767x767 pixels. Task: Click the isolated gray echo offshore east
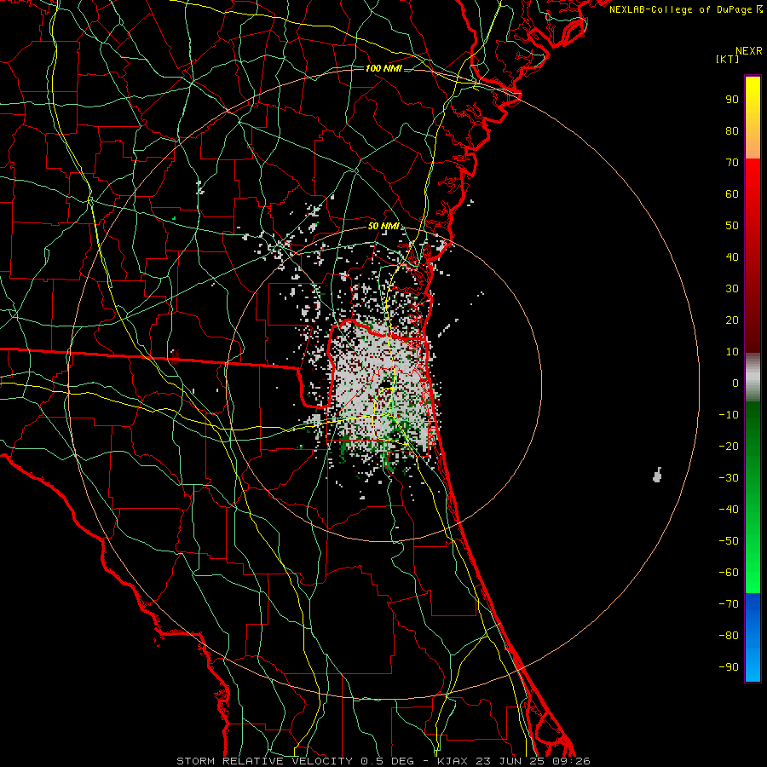(657, 475)
